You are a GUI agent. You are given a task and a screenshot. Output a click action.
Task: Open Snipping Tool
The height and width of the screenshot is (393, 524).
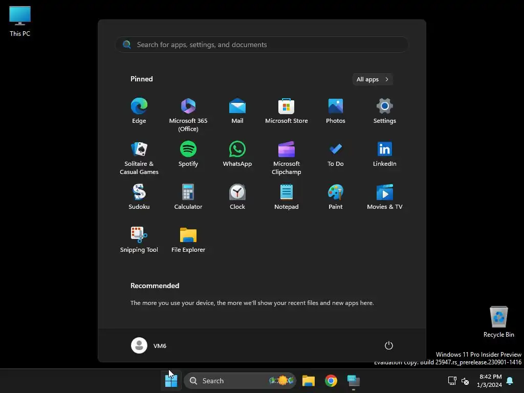click(139, 240)
